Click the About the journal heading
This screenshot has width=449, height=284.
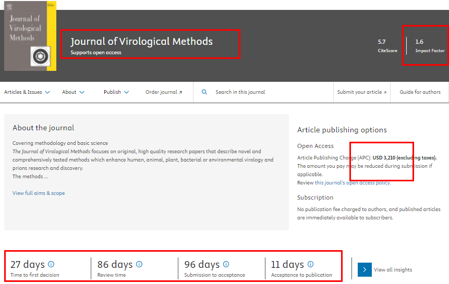(x=43, y=128)
